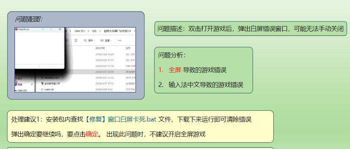Open the 音乐 folder in sidebar
The height and width of the screenshot is (149, 350).
19,78
